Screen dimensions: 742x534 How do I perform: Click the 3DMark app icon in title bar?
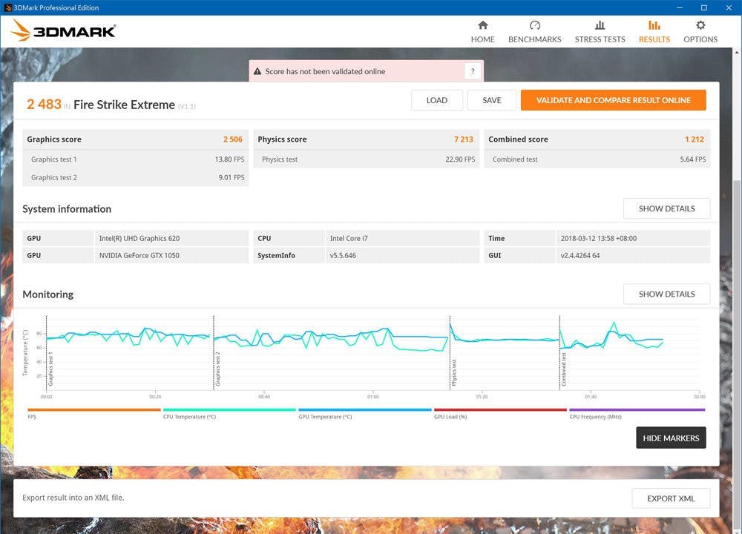click(7, 7)
